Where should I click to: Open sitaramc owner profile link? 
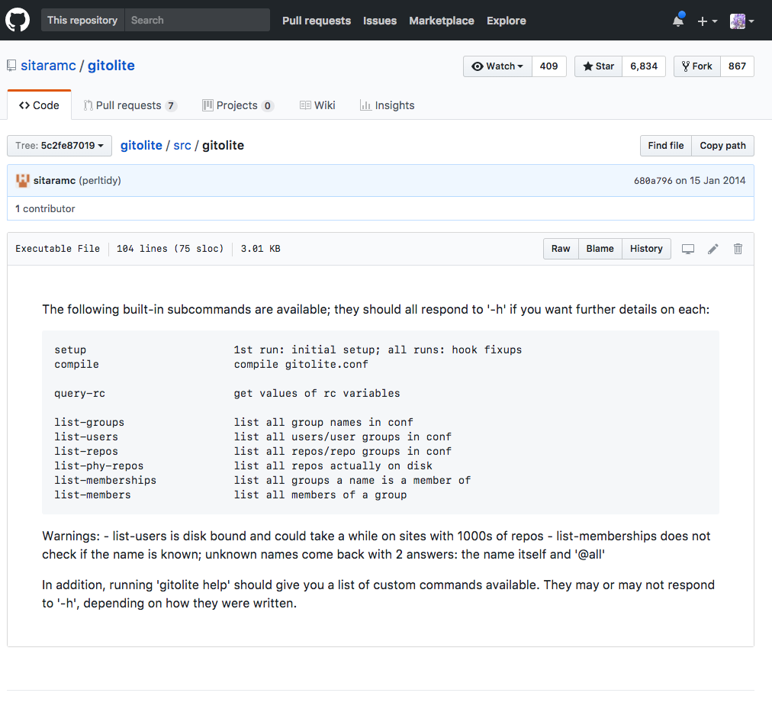point(48,66)
